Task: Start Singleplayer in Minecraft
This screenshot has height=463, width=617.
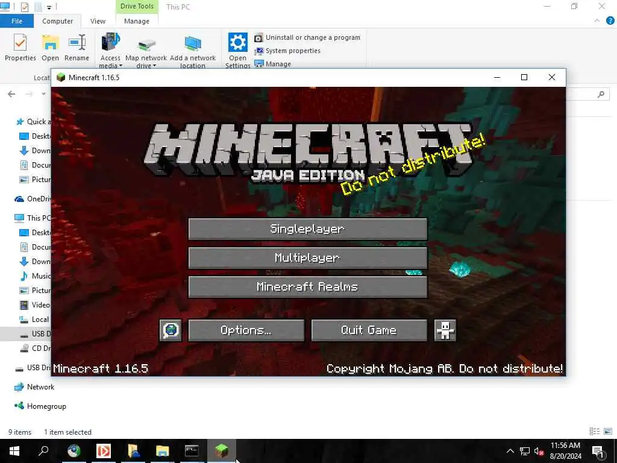Action: tap(308, 229)
